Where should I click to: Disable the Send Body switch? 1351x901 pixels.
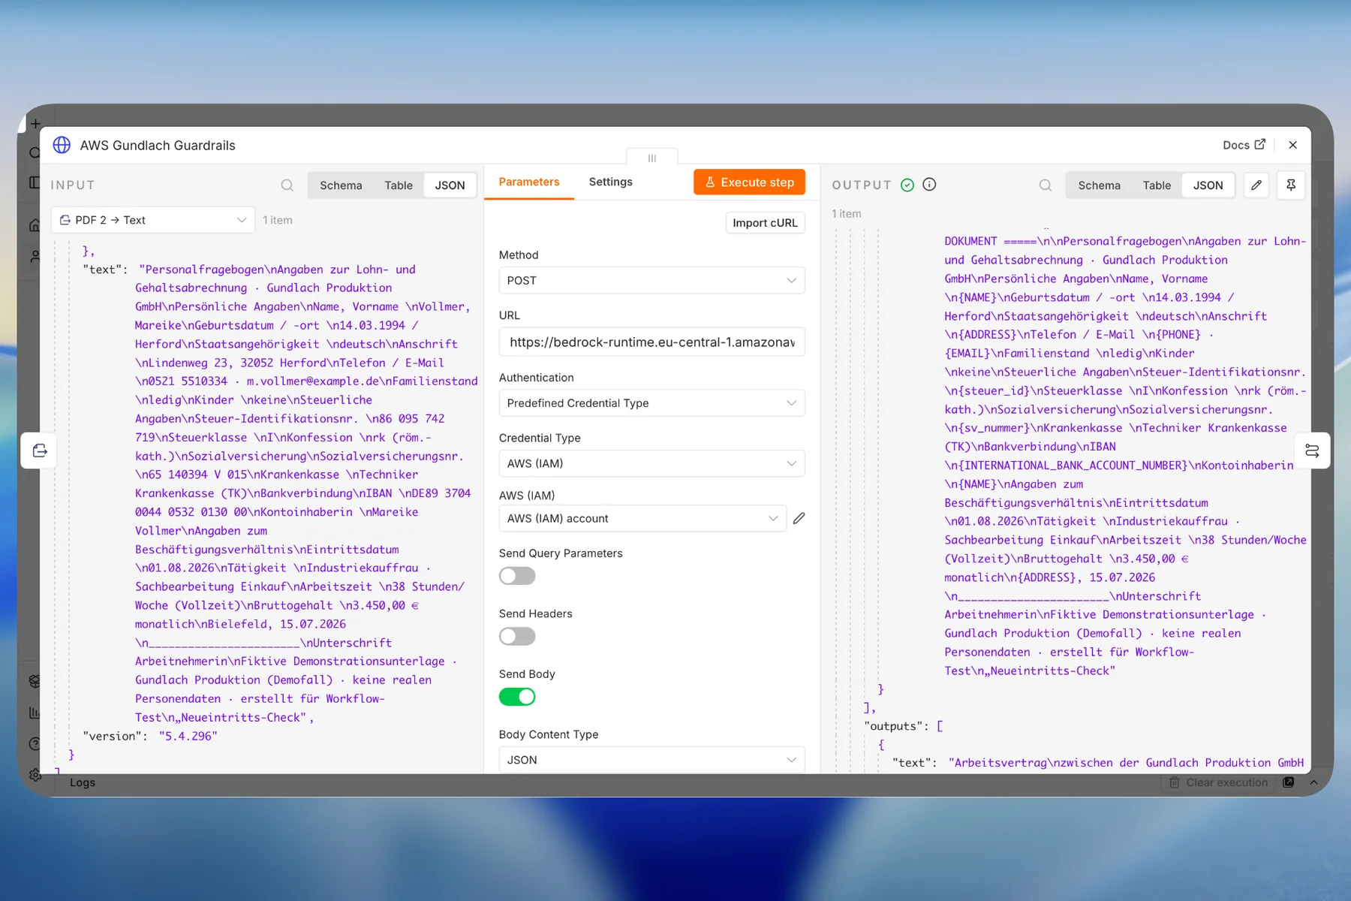[517, 697]
